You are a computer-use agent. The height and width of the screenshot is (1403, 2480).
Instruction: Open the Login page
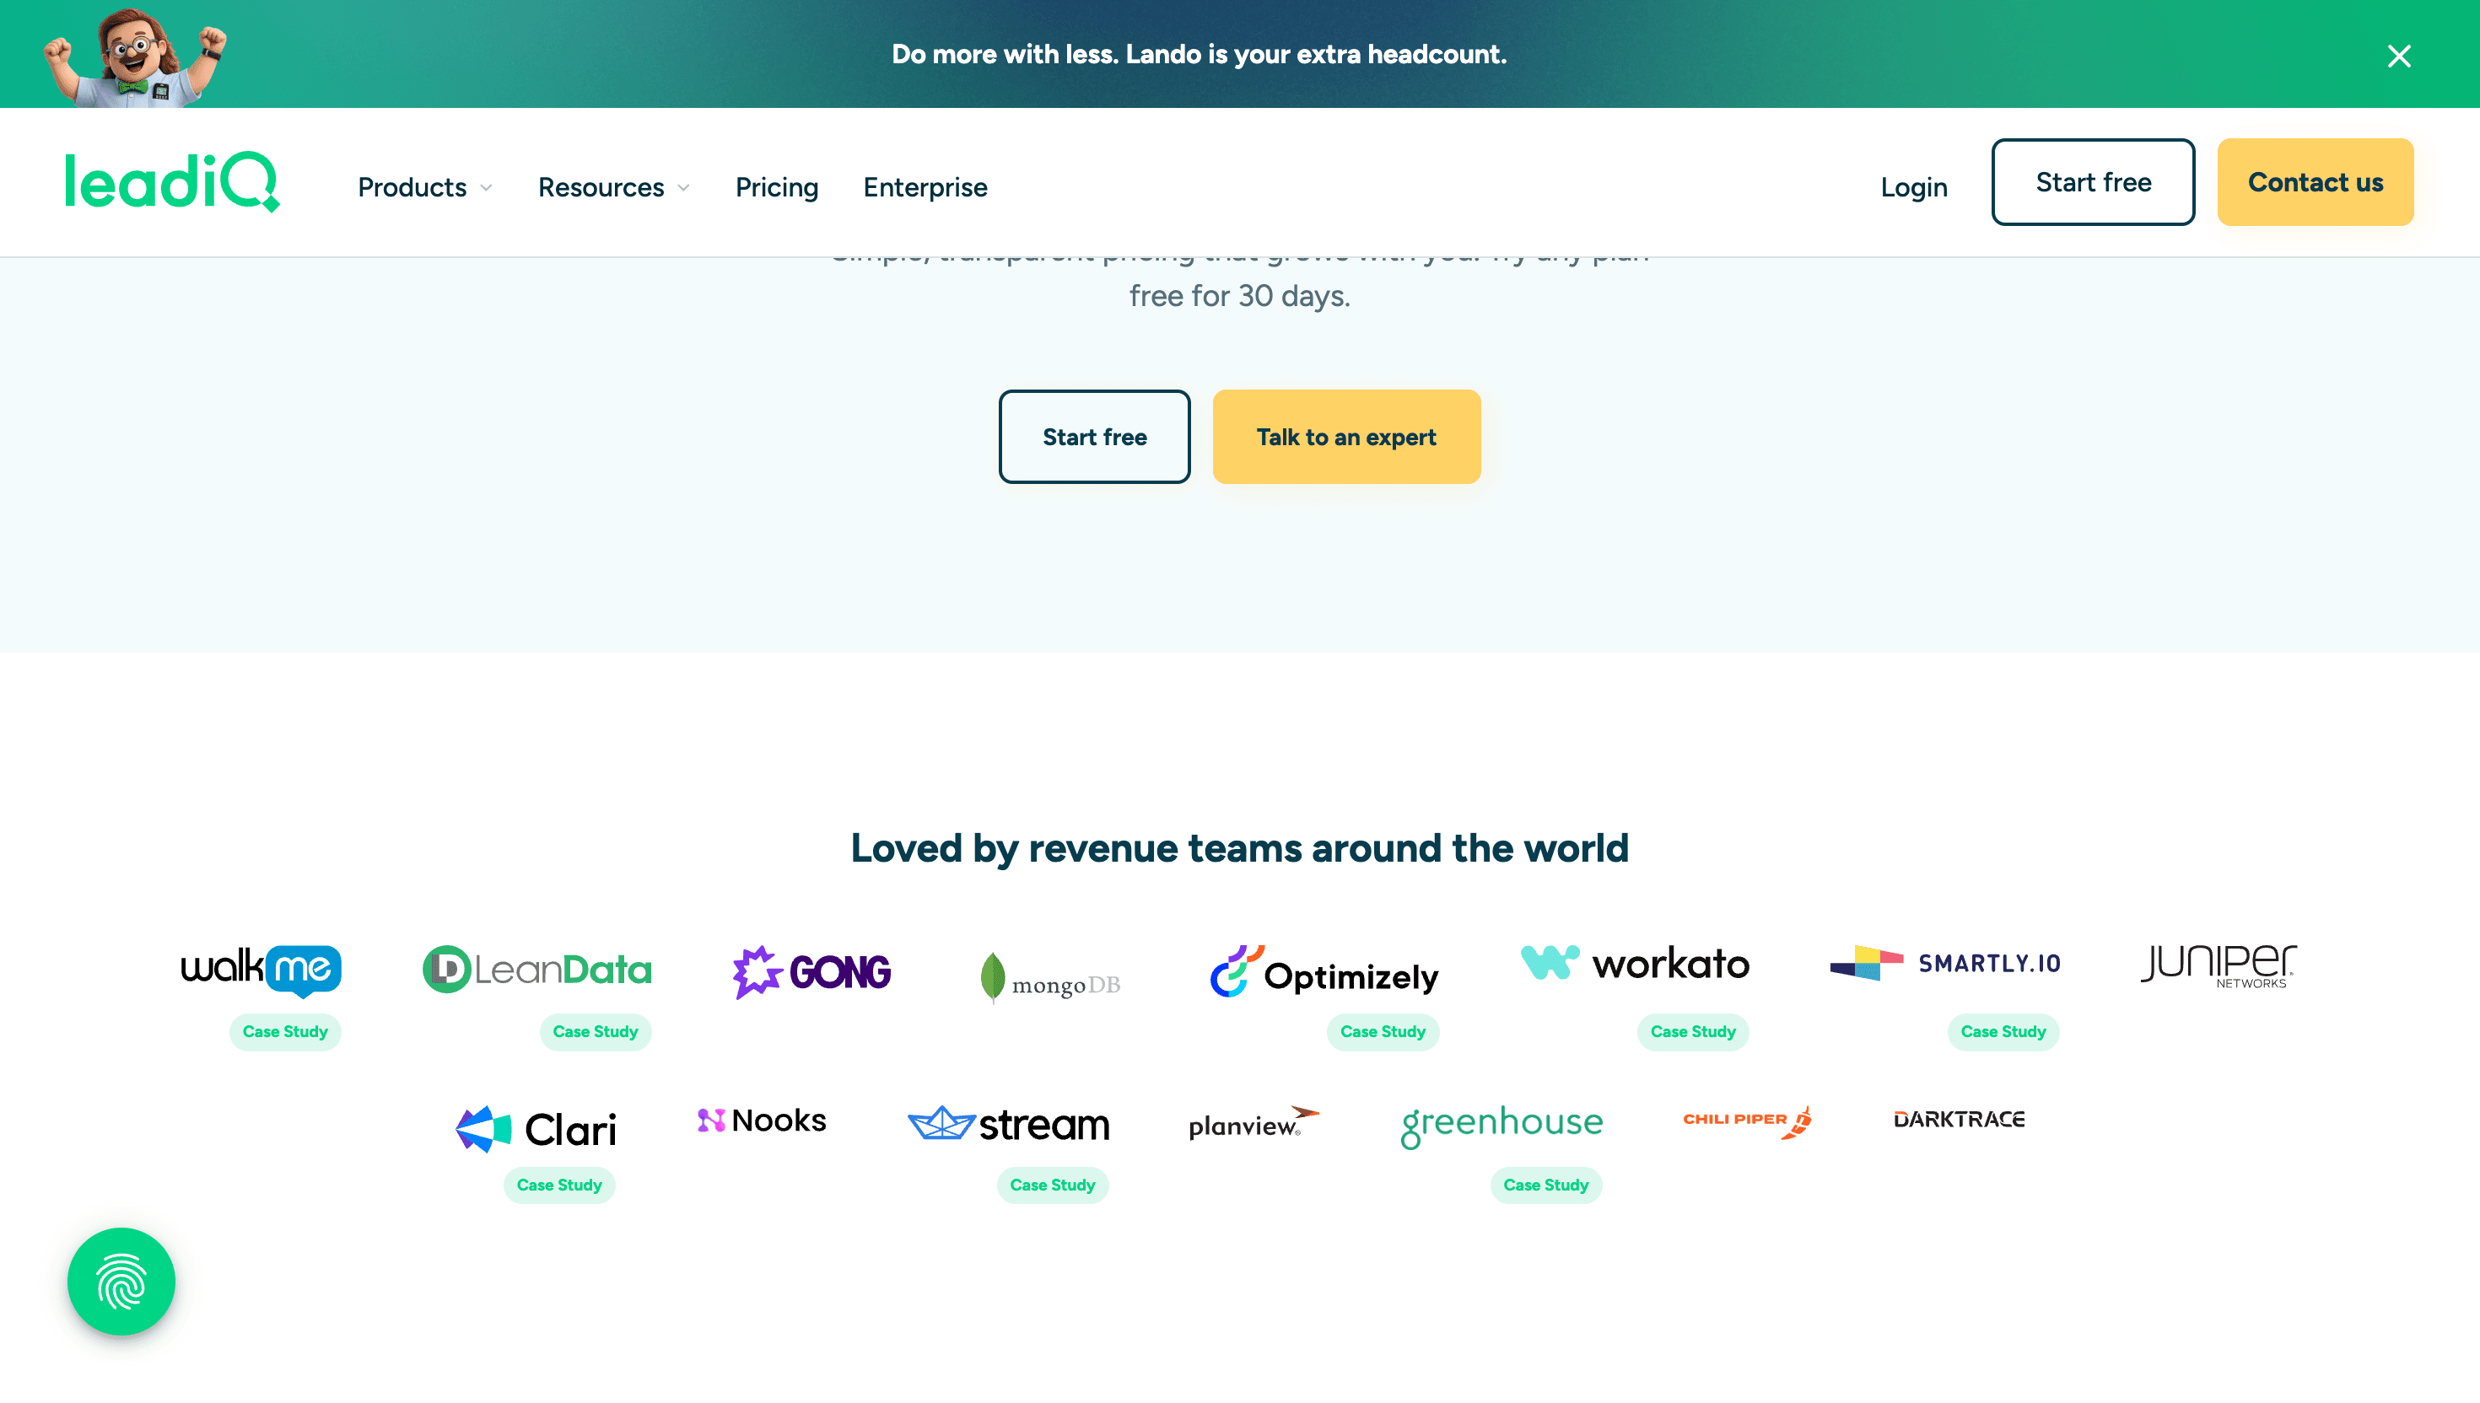[1912, 188]
